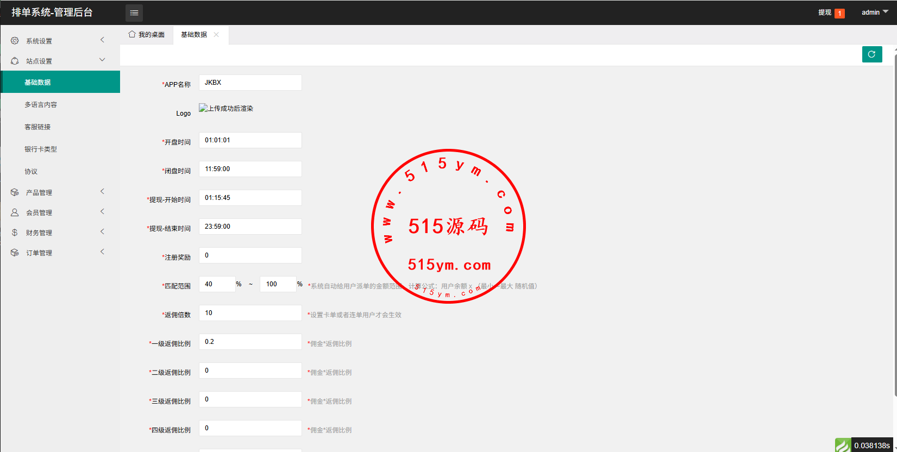Select the 银行卡类型 sidebar link
Screen dimensions: 897x452
tap(41, 149)
